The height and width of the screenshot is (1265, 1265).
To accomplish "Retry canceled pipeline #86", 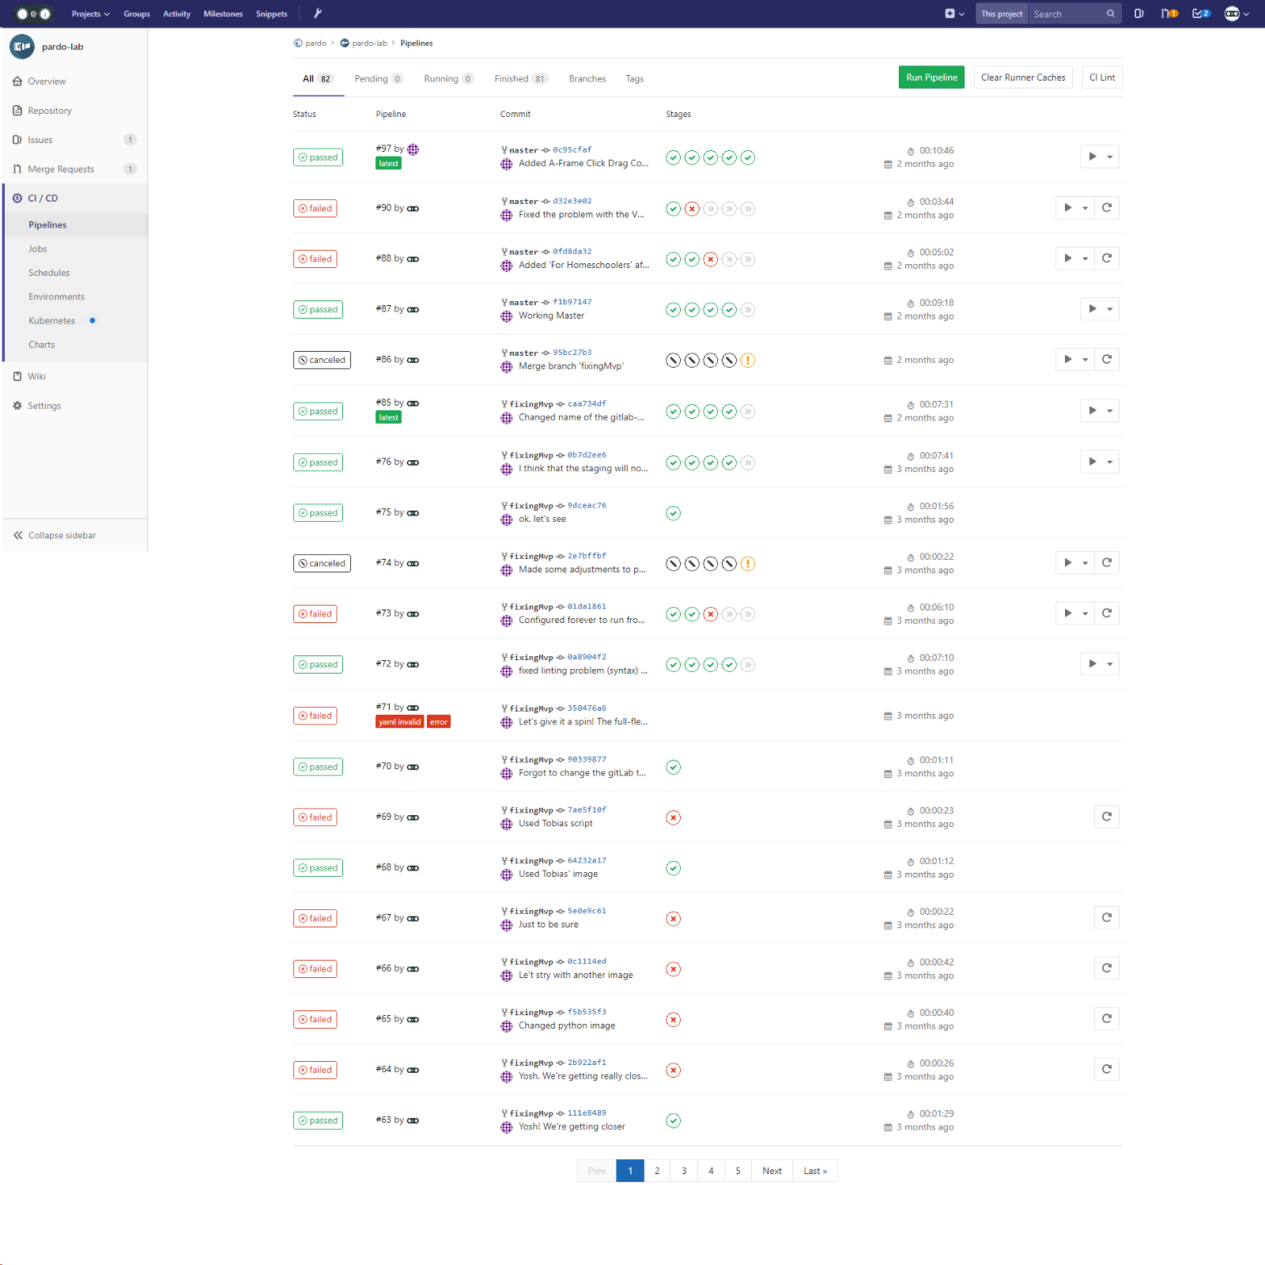I will pos(1107,360).
